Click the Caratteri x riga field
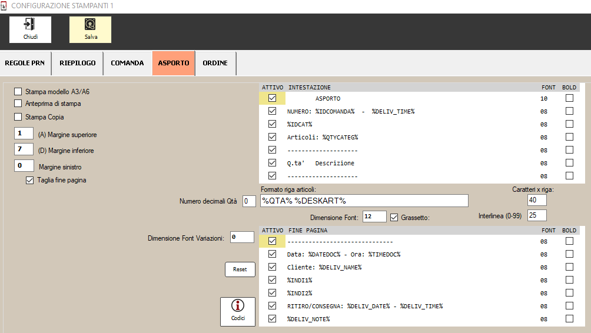The image size is (591, 333). click(537, 201)
